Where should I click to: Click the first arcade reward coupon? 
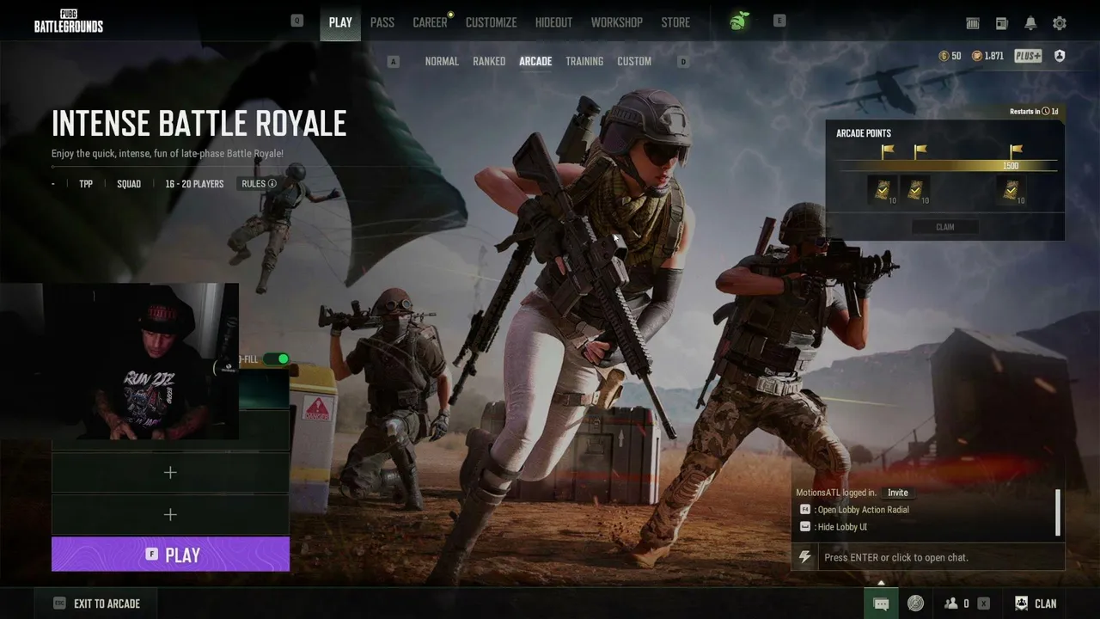(x=883, y=190)
